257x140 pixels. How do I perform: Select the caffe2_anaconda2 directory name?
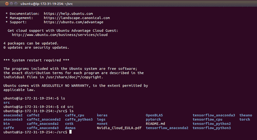point(44,120)
